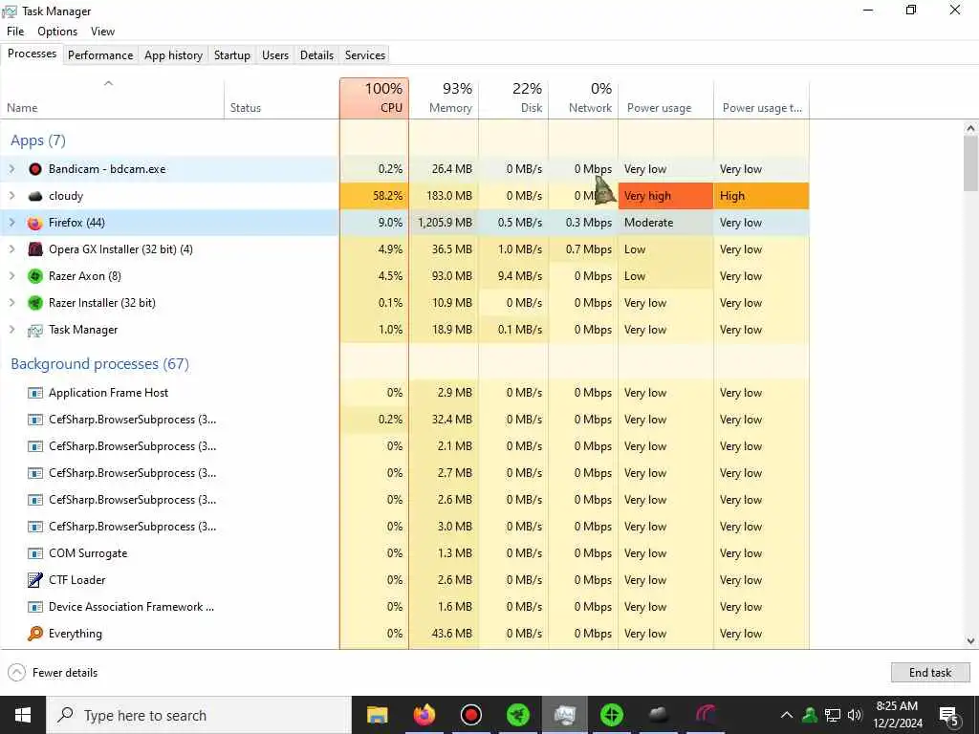Click the Windows Start button
The height and width of the screenshot is (734, 979).
coord(23,715)
